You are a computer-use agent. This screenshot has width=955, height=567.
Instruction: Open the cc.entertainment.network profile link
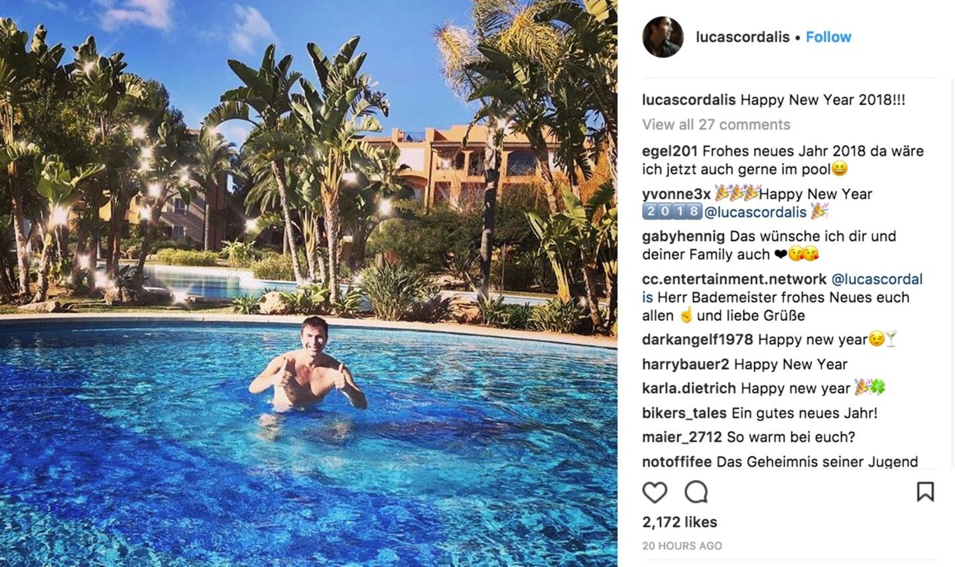[734, 279]
